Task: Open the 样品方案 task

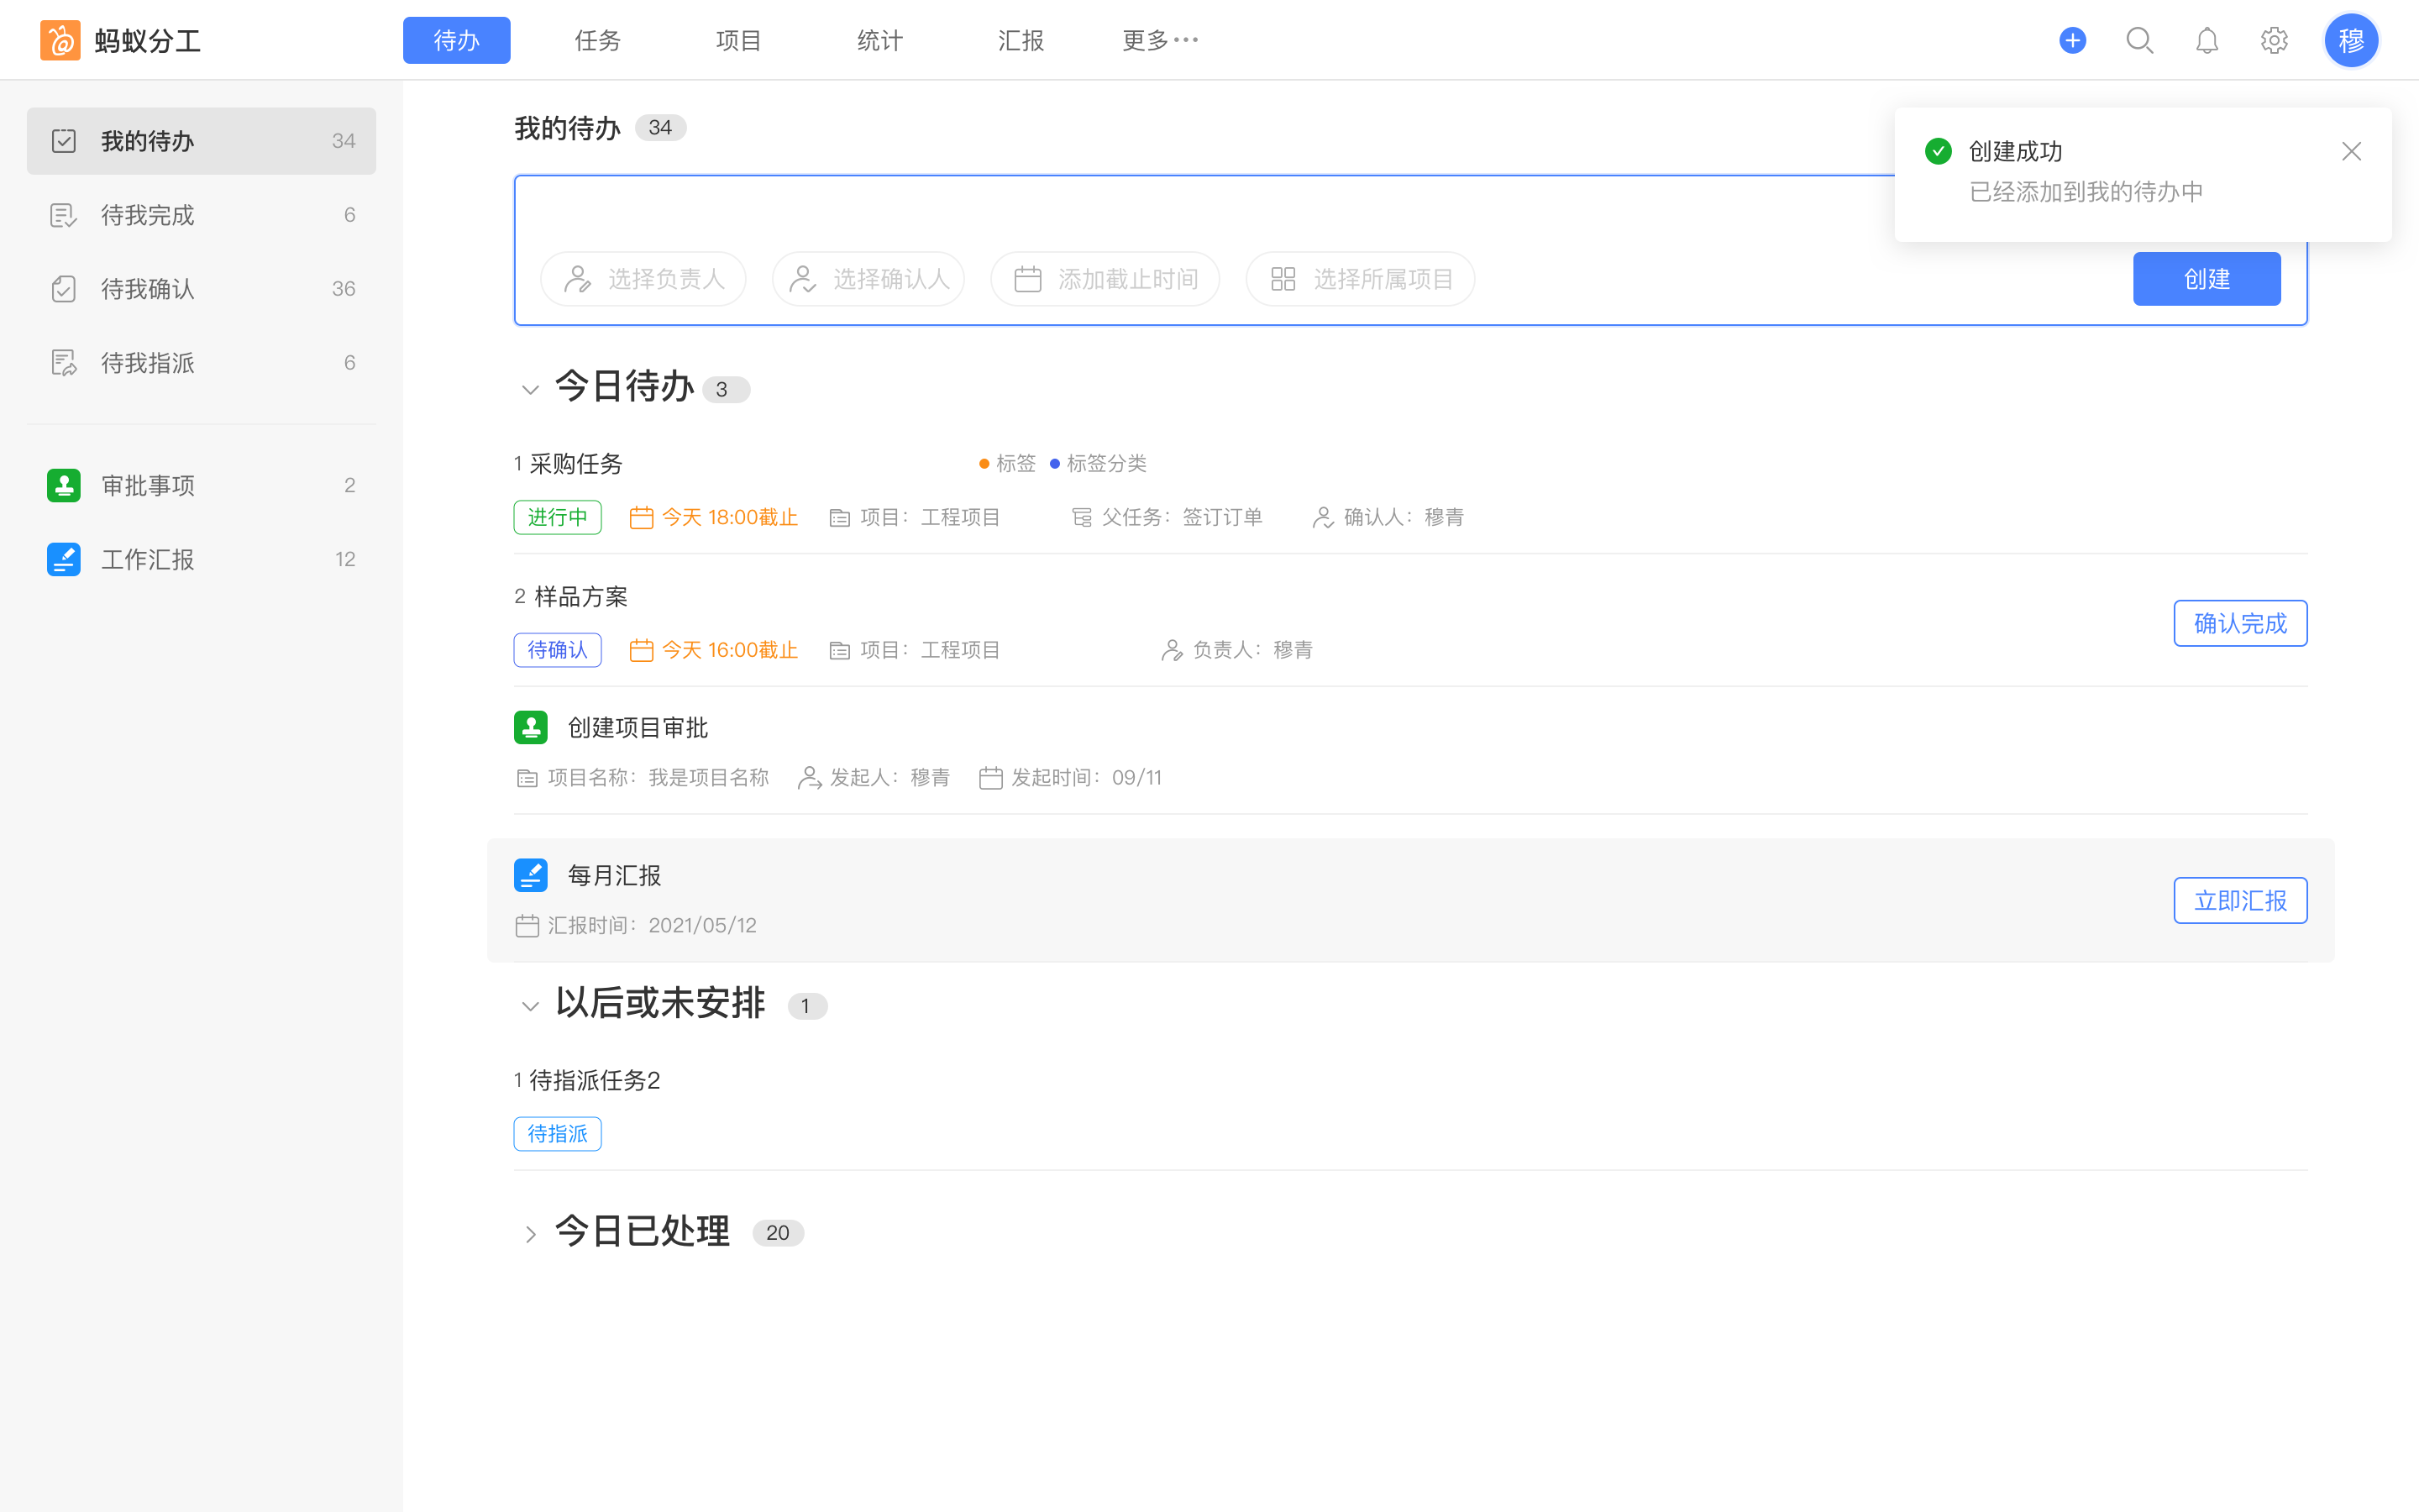Action: 580,597
